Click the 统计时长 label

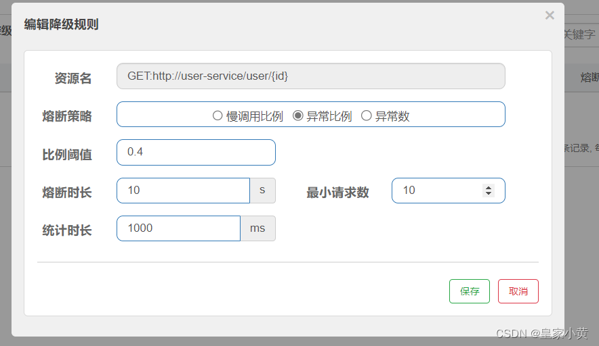67,230
